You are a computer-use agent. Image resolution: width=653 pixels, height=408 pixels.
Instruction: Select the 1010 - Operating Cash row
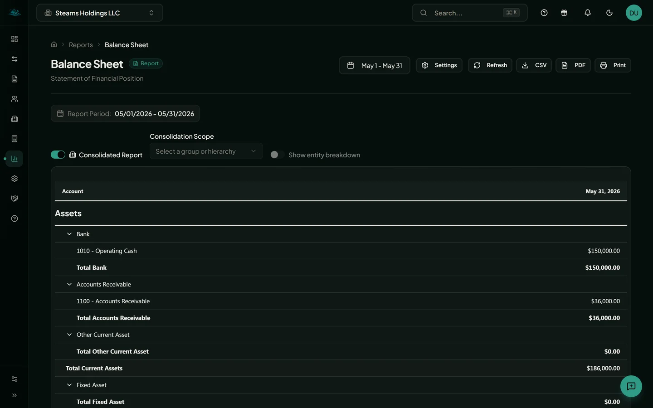click(x=341, y=251)
